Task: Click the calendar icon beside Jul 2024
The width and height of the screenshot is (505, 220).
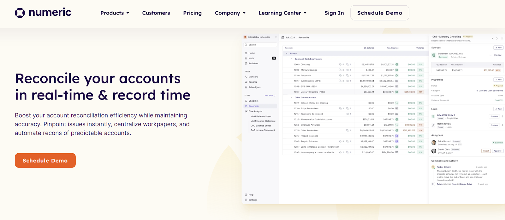Action: pos(283,37)
